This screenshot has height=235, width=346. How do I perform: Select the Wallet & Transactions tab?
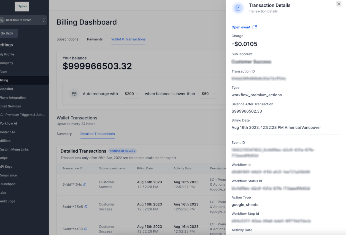128,39
